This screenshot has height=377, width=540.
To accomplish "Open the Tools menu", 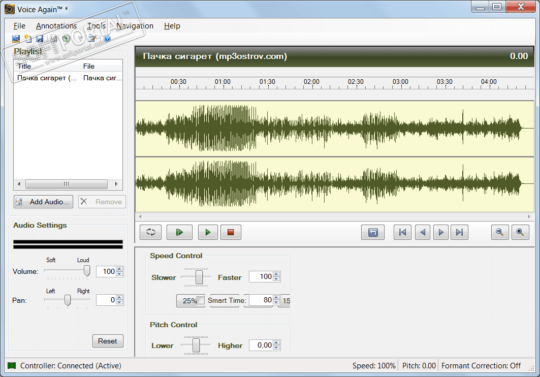I will click(97, 26).
